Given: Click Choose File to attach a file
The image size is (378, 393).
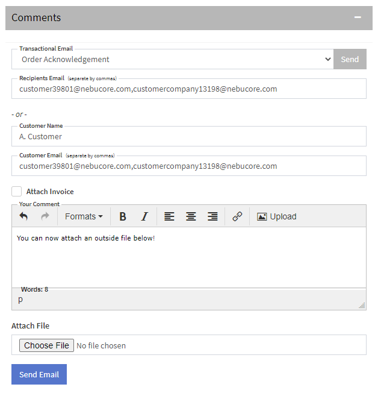Looking at the screenshot, I should pos(46,345).
